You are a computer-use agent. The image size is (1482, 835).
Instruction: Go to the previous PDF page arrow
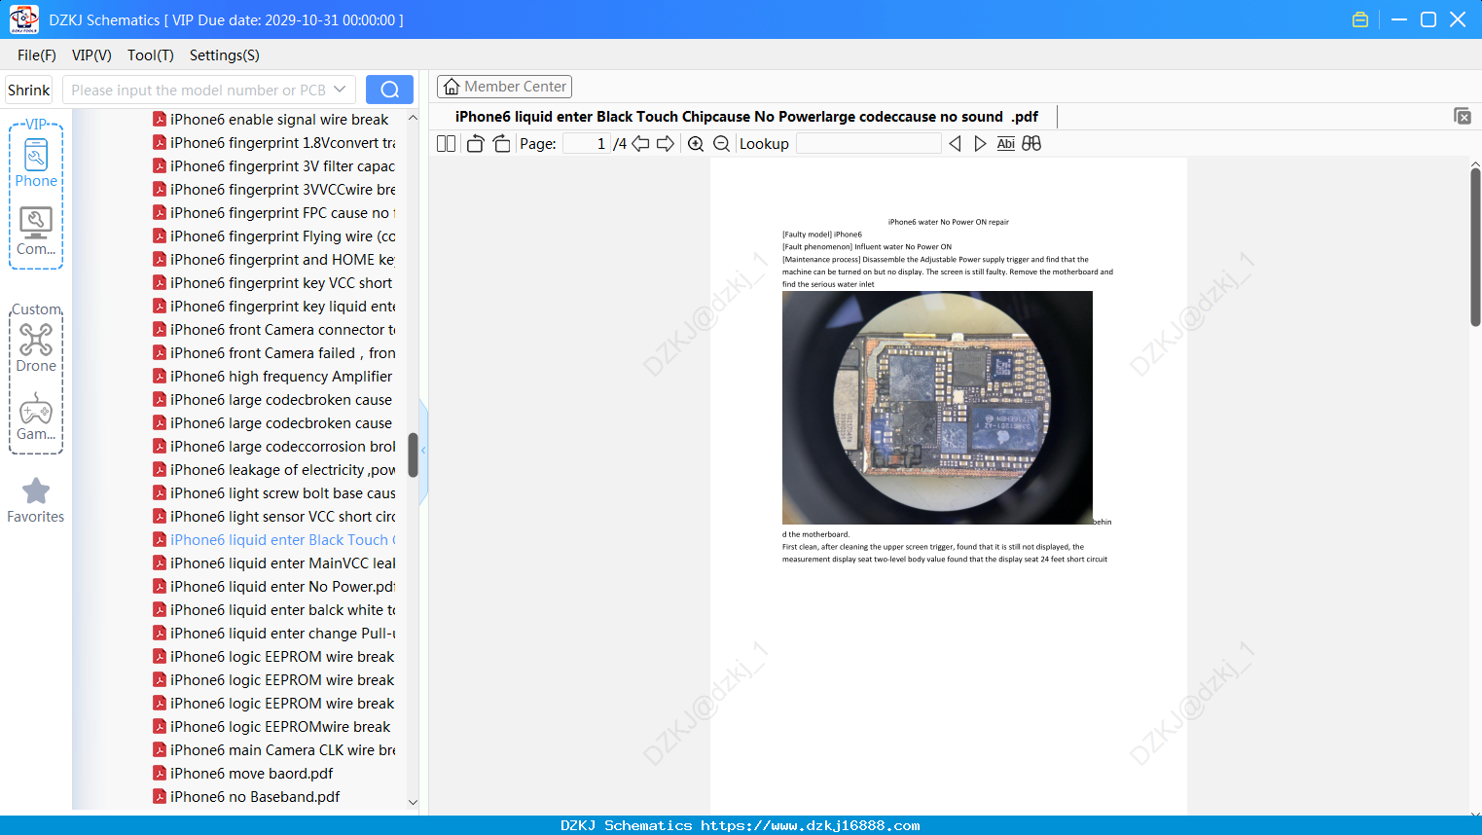640,144
